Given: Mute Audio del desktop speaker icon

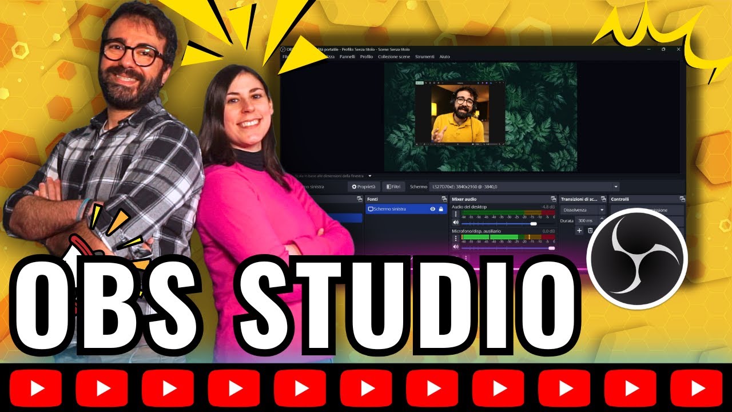Looking at the screenshot, I should coord(456,223).
